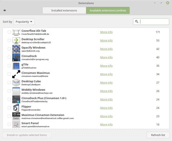Open More info for Maximus Cinnamon Extension
This screenshot has width=172, height=141.
tap(106, 116)
